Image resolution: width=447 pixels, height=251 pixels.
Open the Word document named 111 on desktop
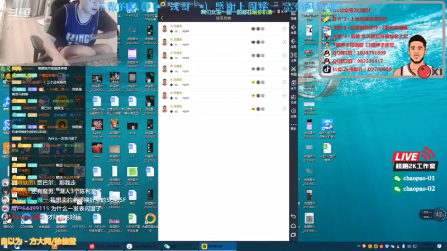(150, 174)
